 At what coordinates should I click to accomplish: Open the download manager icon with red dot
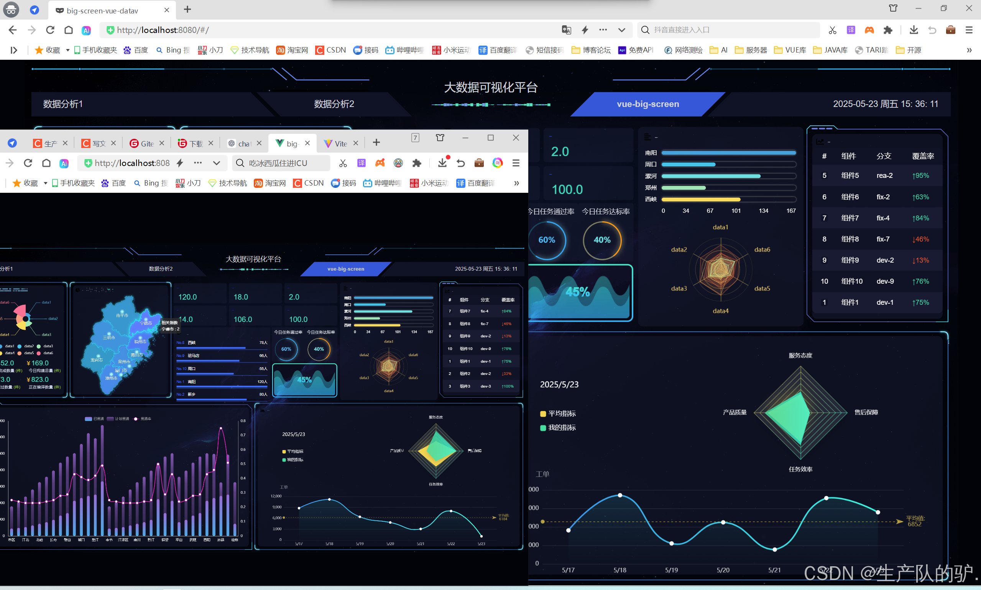pyautogui.click(x=442, y=163)
